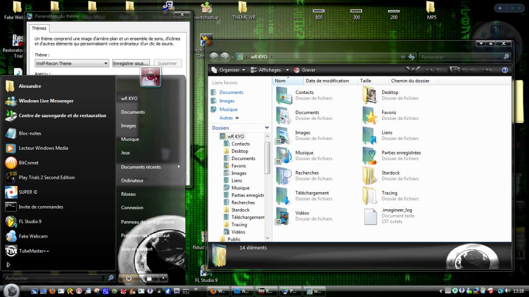Show hidden system tray icons arrow
Image resolution: width=529 pixels, height=297 pixels.
(x=441, y=291)
